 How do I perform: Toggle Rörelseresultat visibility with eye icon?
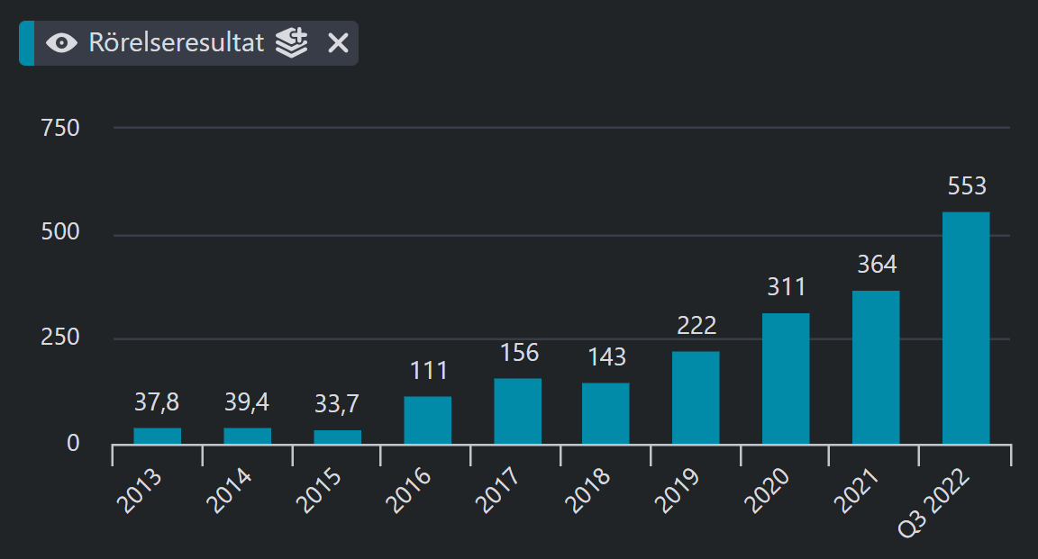coord(61,44)
